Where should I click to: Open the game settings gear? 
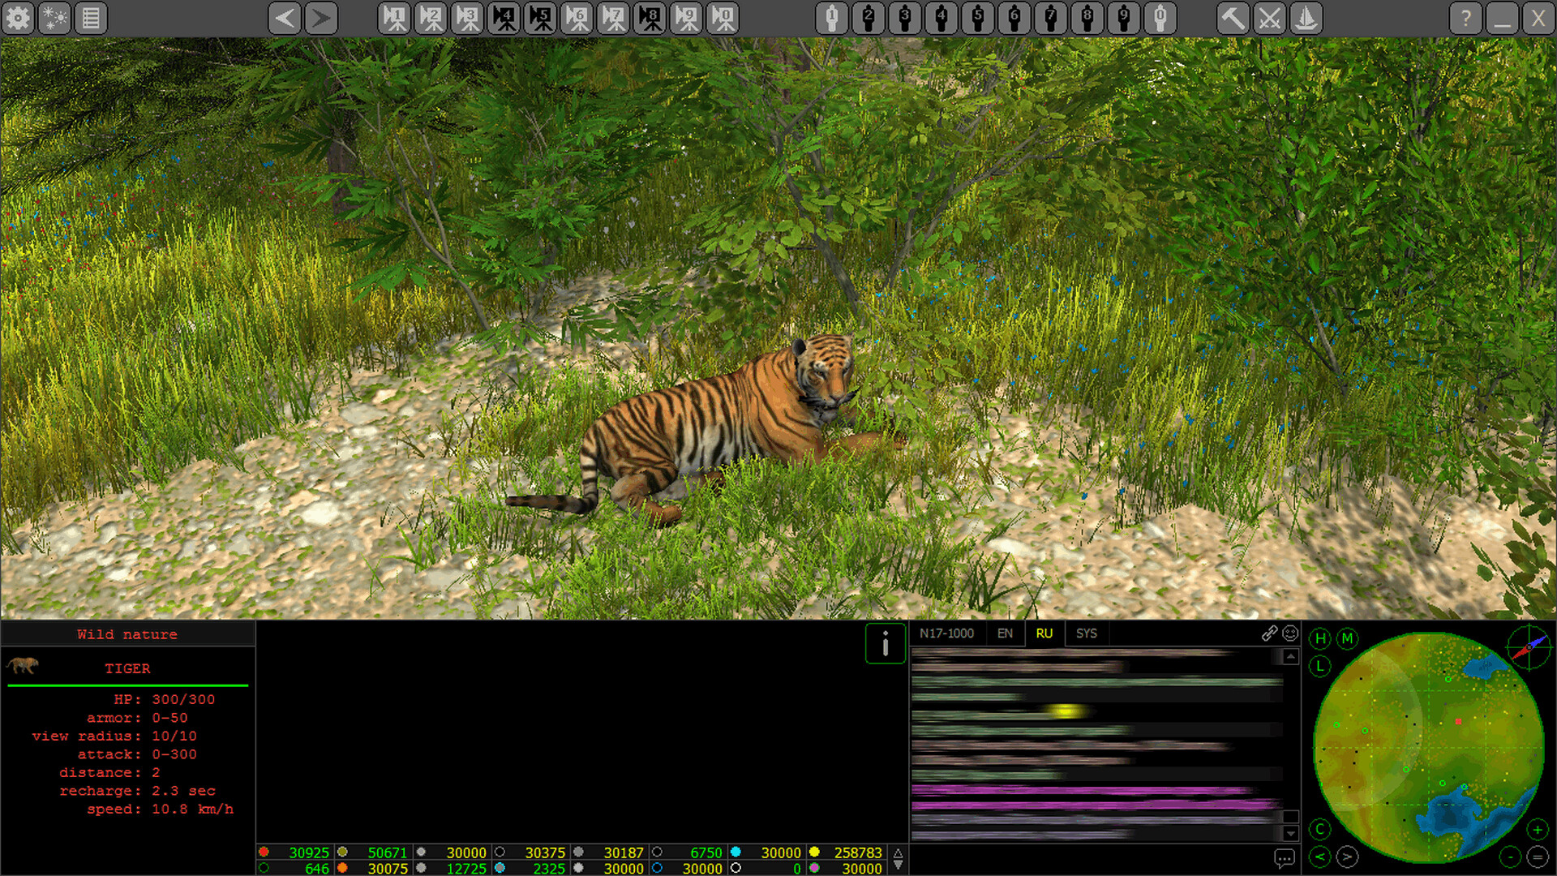coord(18,18)
